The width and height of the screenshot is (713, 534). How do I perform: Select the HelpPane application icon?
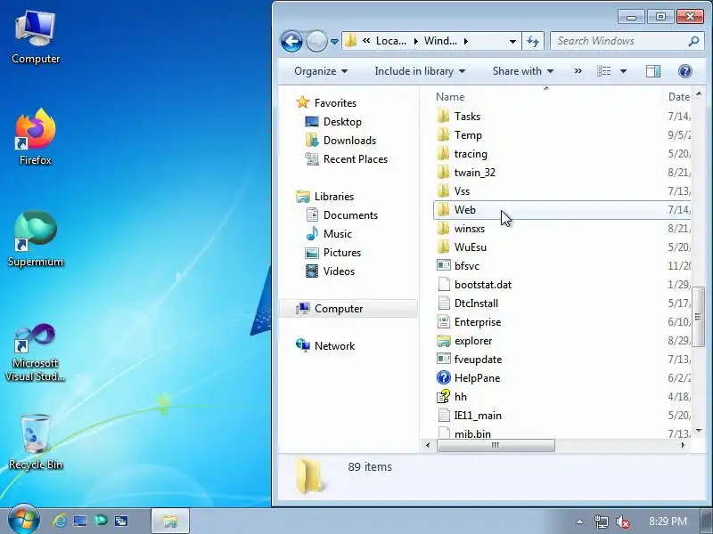(x=443, y=377)
